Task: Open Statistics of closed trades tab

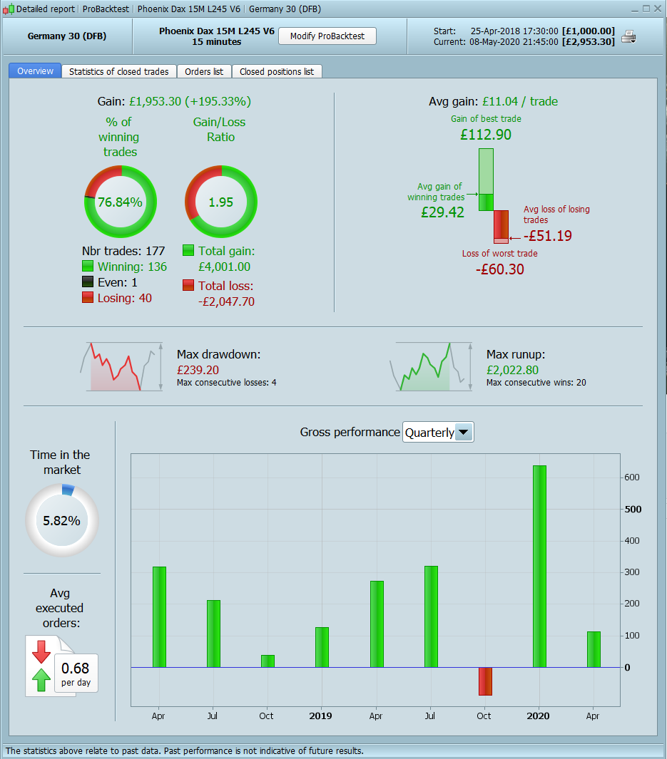Action: coord(118,72)
